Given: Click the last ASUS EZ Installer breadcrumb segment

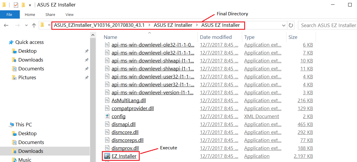Looking at the screenshot, I should click(x=221, y=25).
